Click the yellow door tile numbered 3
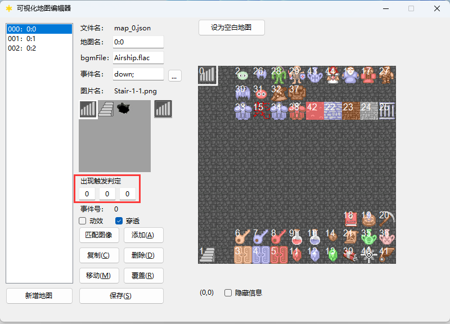The image size is (450, 324). click(x=243, y=255)
